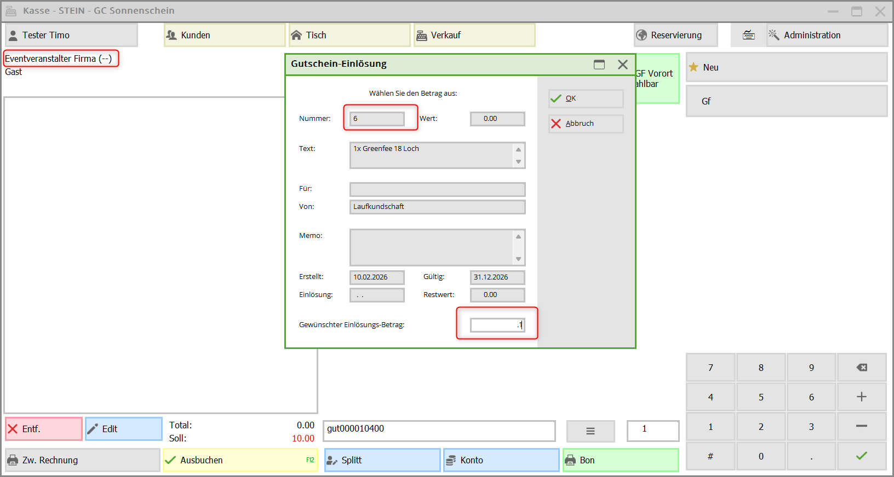Open the Reservierung section
The height and width of the screenshot is (477, 894).
click(x=675, y=35)
